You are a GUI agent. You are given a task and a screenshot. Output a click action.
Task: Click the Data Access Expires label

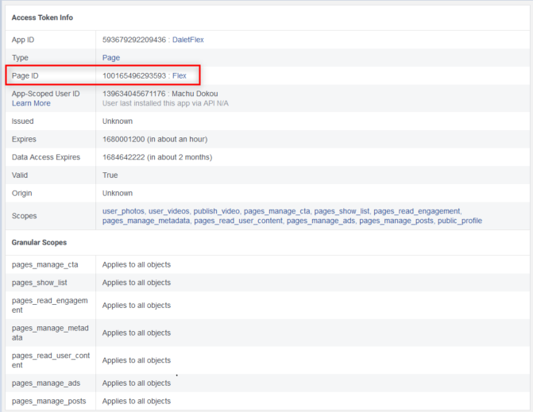[x=46, y=157]
